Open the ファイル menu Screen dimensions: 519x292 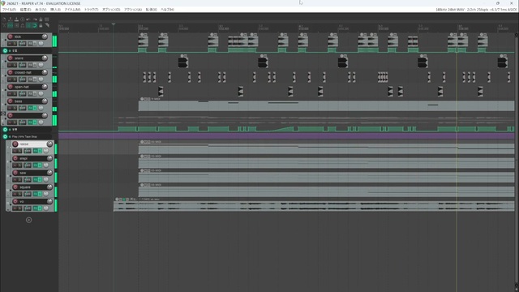[x=9, y=10]
